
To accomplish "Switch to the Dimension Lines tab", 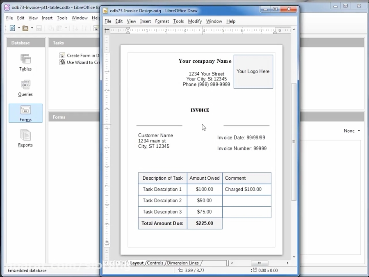I will [x=183, y=263].
